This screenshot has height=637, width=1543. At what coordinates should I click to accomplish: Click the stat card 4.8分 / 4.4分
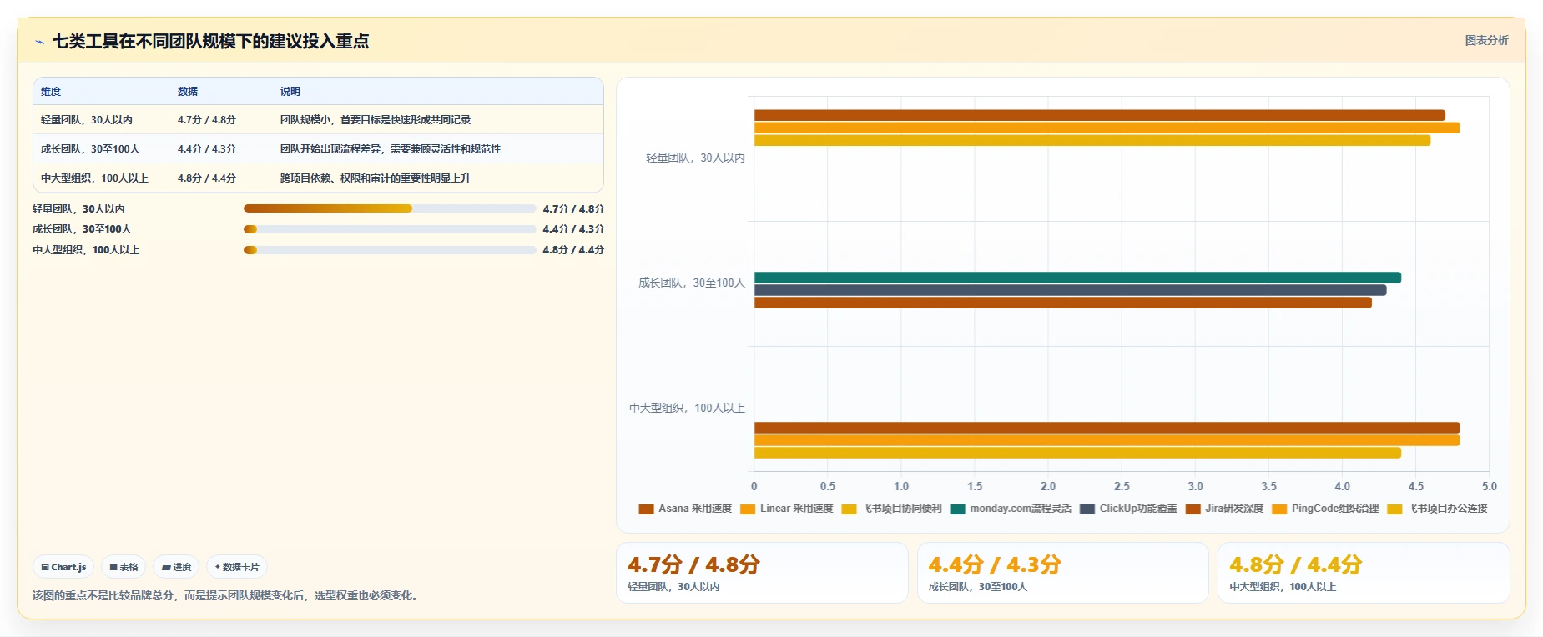[x=1364, y=573]
